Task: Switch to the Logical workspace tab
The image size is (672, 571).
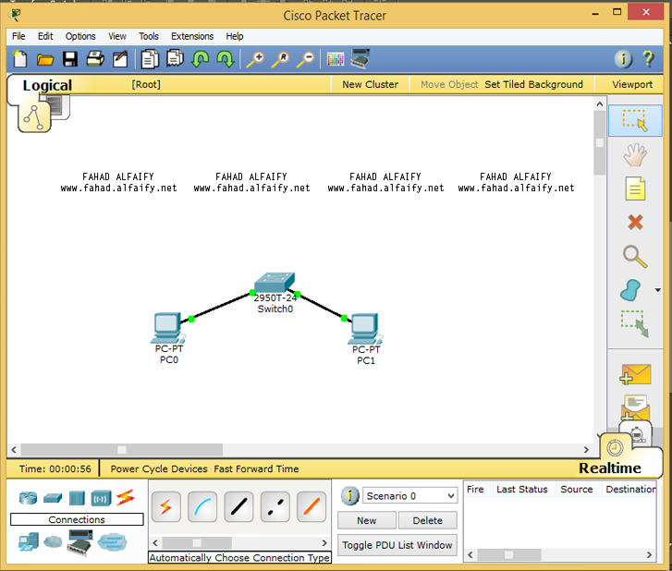Action: click(x=47, y=85)
